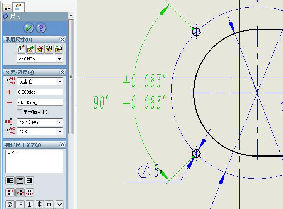Viewport: 283px width, 209px height.
Task: Insert the diameter symbol
Action: point(10,204)
